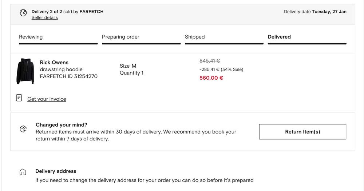Select the Shipped progress step
364x191 pixels.
coord(195,37)
